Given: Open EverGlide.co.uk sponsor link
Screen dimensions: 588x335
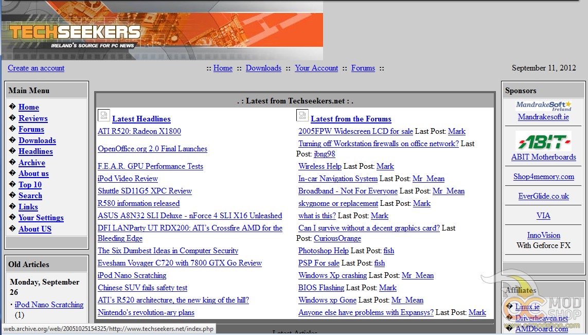Looking at the screenshot, I should click(x=543, y=196).
